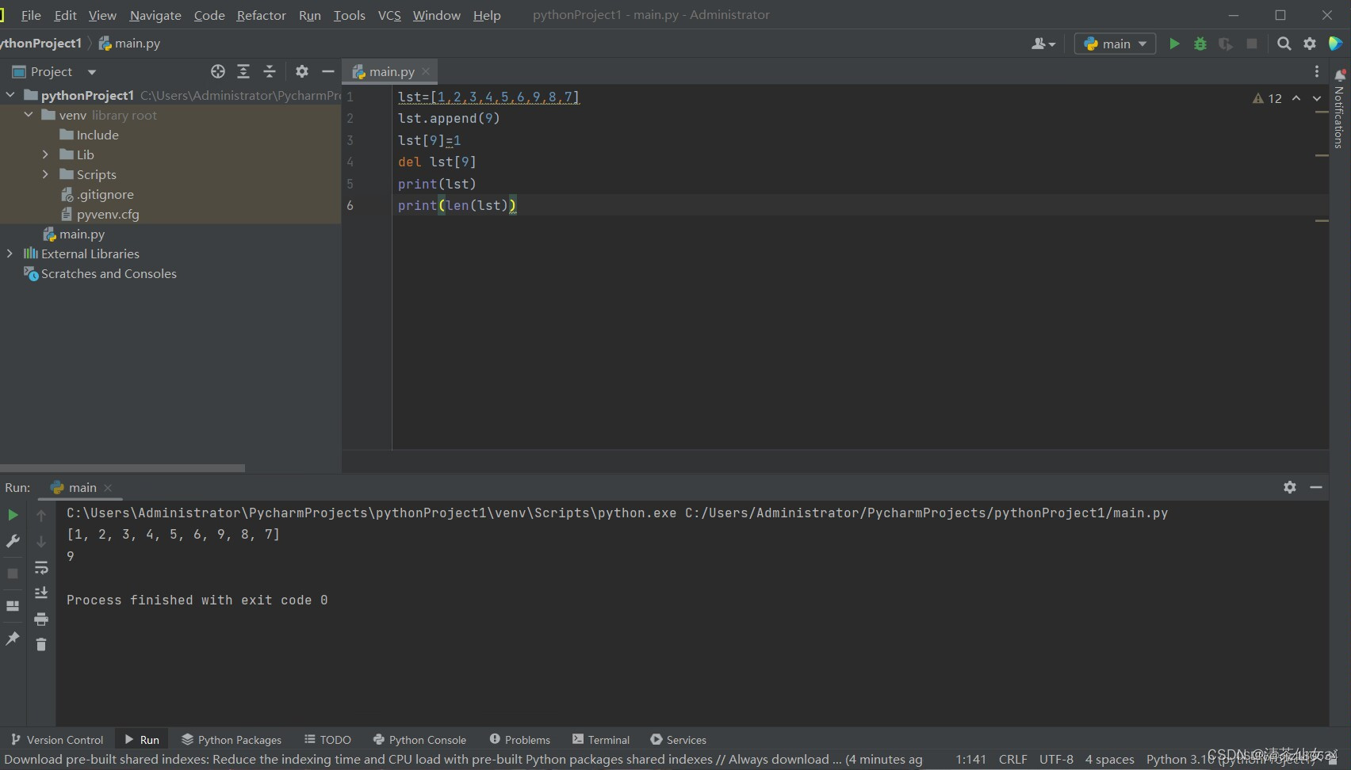The image size is (1351, 770).
Task: Go to next highlighted warning arrow
Action: point(1317,98)
